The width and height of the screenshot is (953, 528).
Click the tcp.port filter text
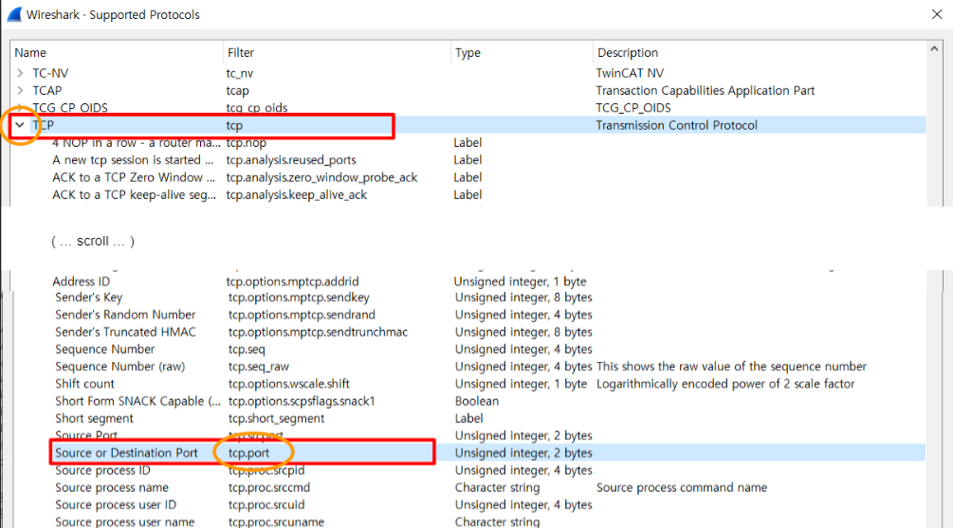[248, 453]
